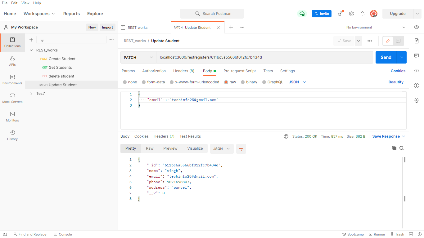Select the binary body type
This screenshot has height=238, width=424.
[x=249, y=82]
